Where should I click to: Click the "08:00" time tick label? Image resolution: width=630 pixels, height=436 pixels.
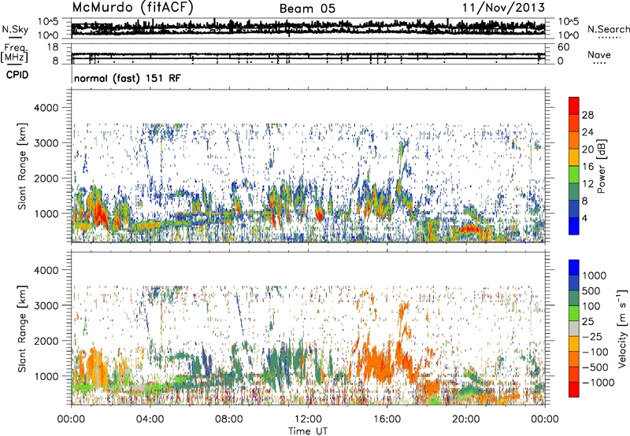click(x=228, y=419)
